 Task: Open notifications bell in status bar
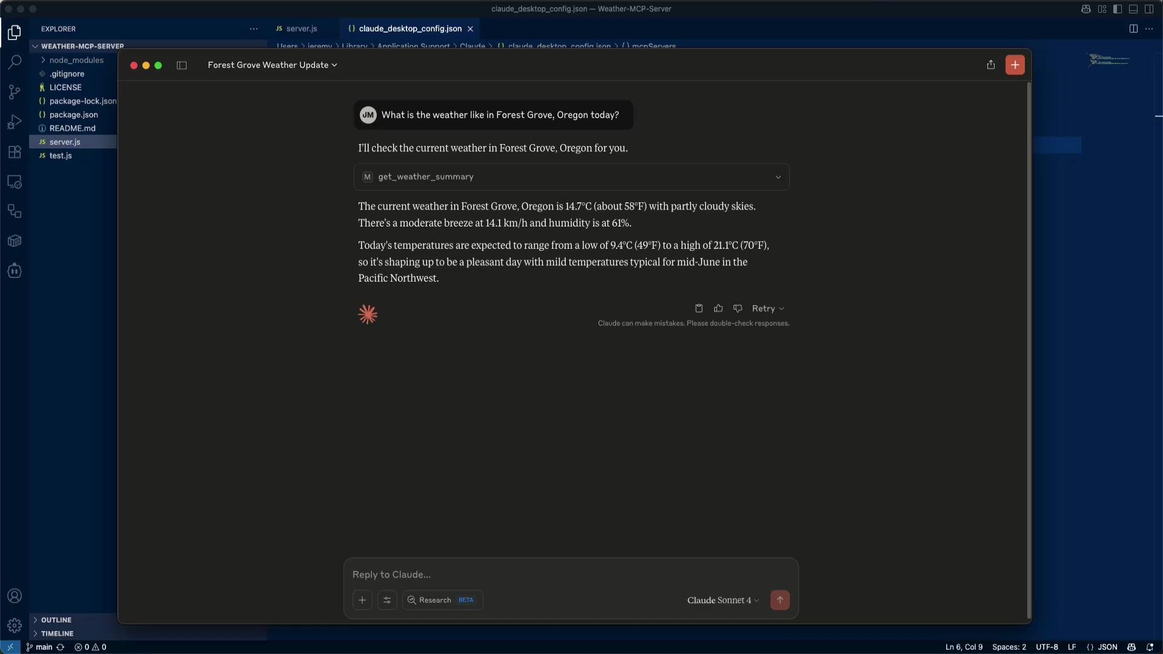[x=1150, y=647]
